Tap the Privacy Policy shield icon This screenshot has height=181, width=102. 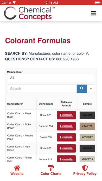[85, 168]
